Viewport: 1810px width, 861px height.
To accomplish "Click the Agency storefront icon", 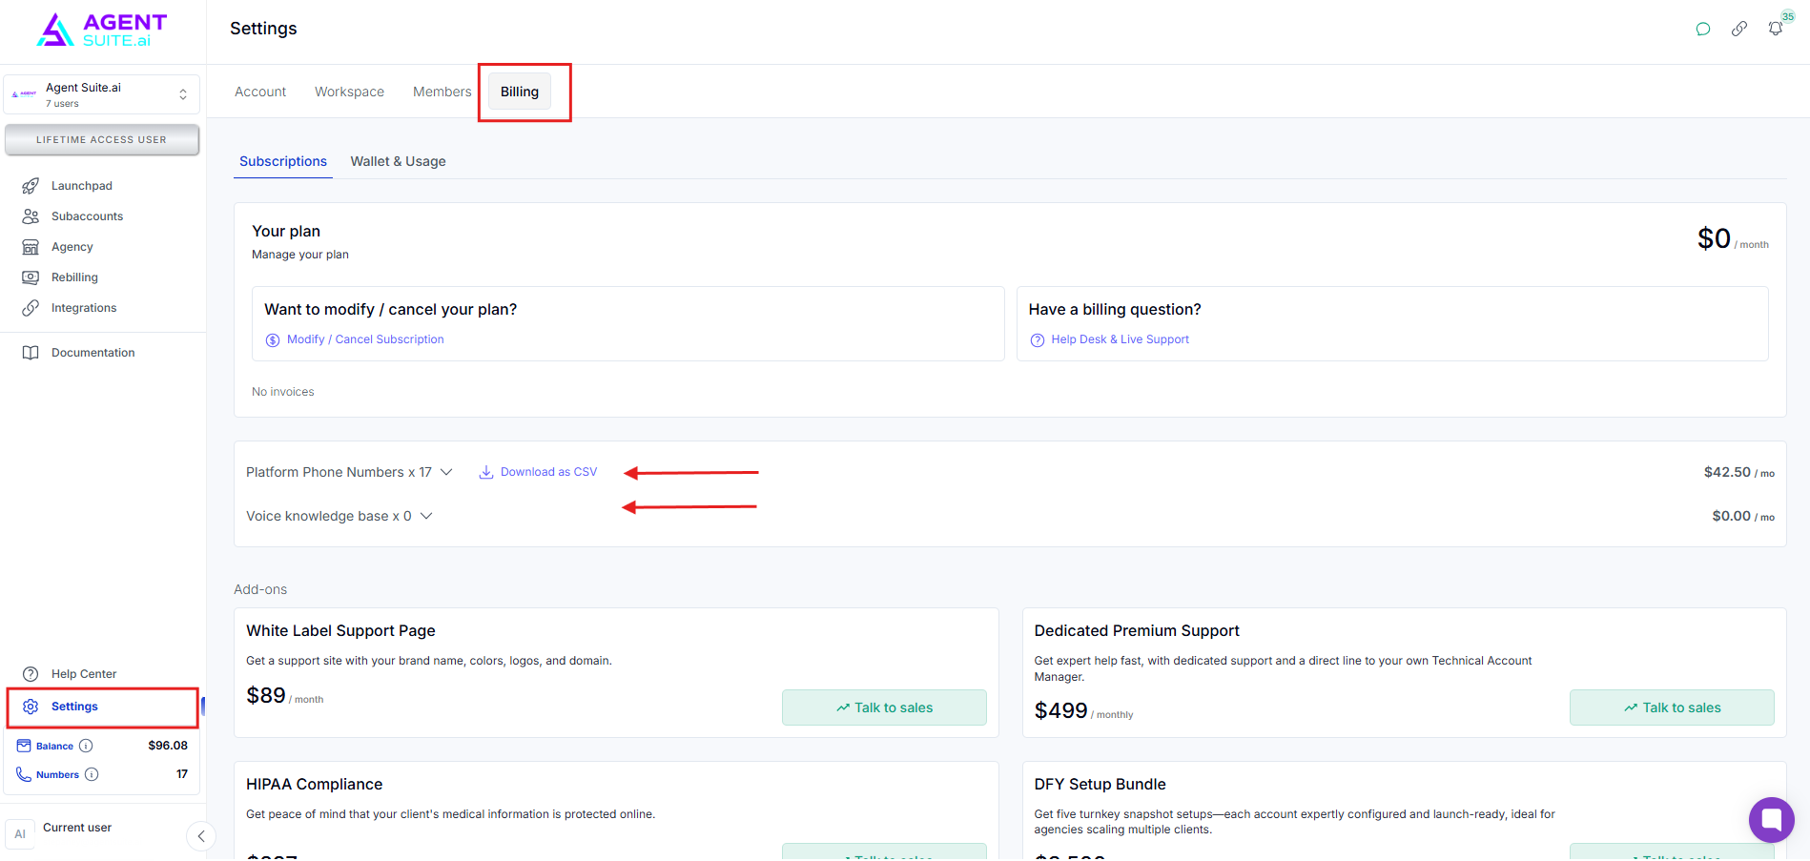I will pyautogui.click(x=31, y=247).
